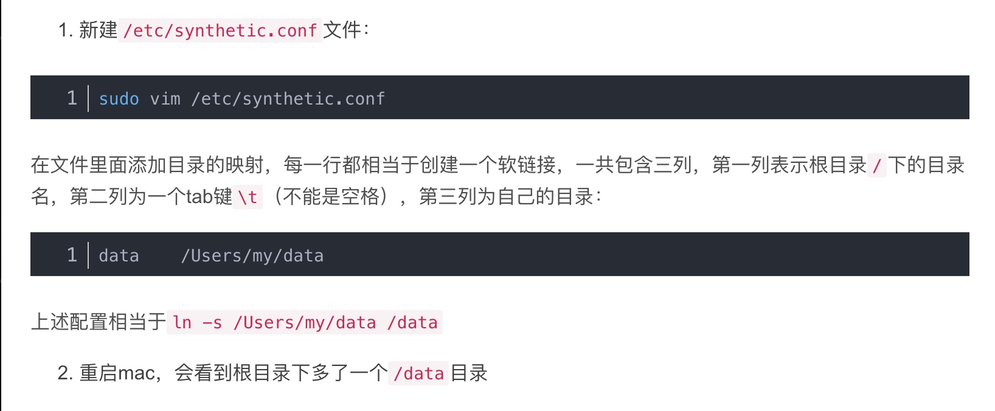The image size is (995, 411).
Task: Click the inline root slash / code
Action: point(877,165)
